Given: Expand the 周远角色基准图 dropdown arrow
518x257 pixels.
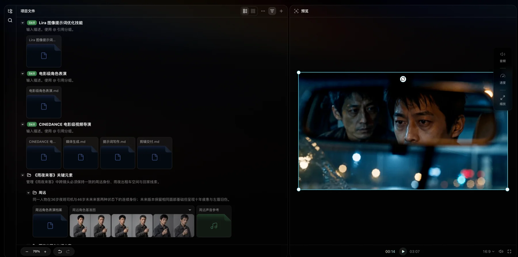Looking at the screenshot, I should [190, 210].
